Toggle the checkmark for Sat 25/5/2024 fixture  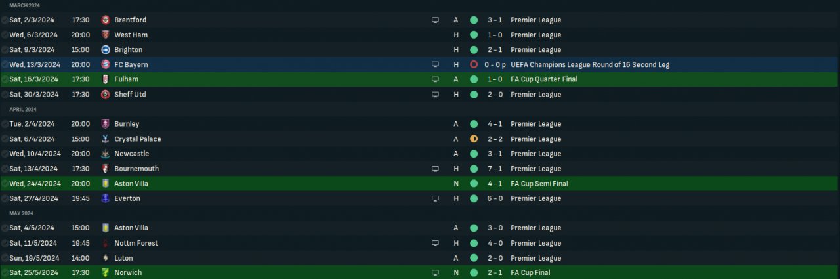tap(5, 272)
